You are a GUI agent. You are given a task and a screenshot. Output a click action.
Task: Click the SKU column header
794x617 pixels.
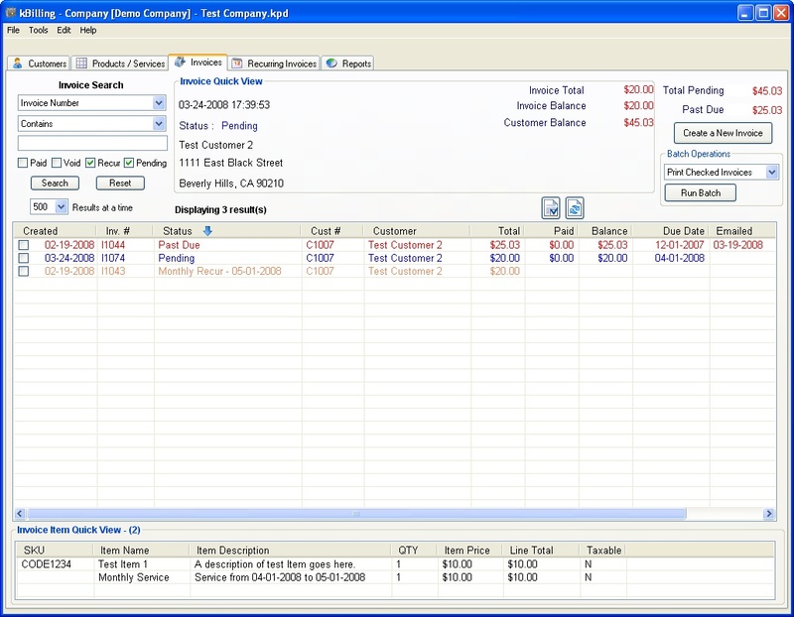click(55, 551)
